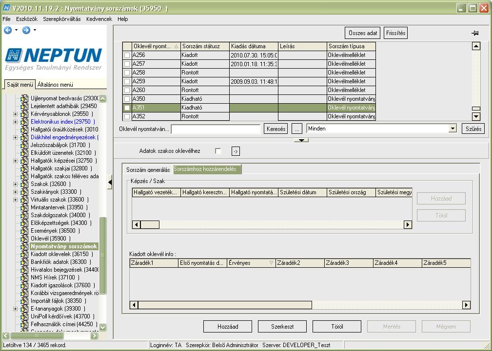Click the Szerkeszt button
Screen dimensions: 492x351
pyautogui.click(x=282, y=327)
